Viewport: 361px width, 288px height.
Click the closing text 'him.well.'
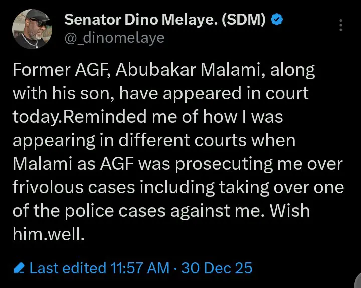(48, 234)
